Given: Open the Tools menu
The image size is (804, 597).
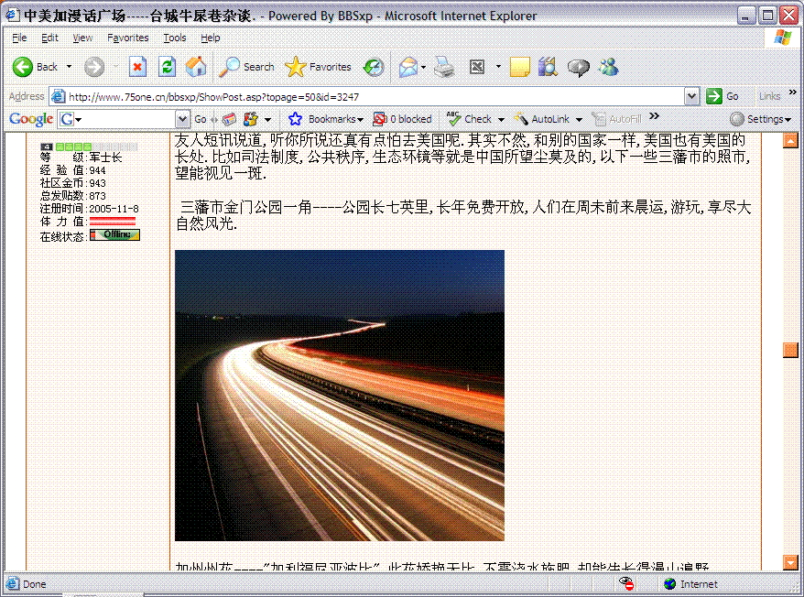Looking at the screenshot, I should click(x=174, y=38).
